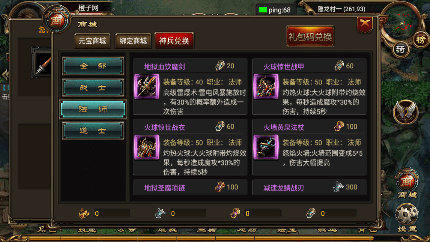Screen dimensions: 430x242
Task: Select the 法师 class filter
Action: (93, 109)
